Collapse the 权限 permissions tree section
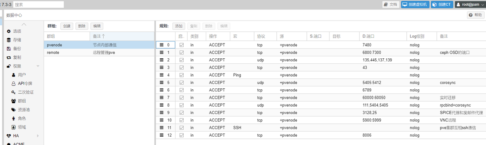Image resolution: width=486 pixels, height=145 pixels. point(38,66)
